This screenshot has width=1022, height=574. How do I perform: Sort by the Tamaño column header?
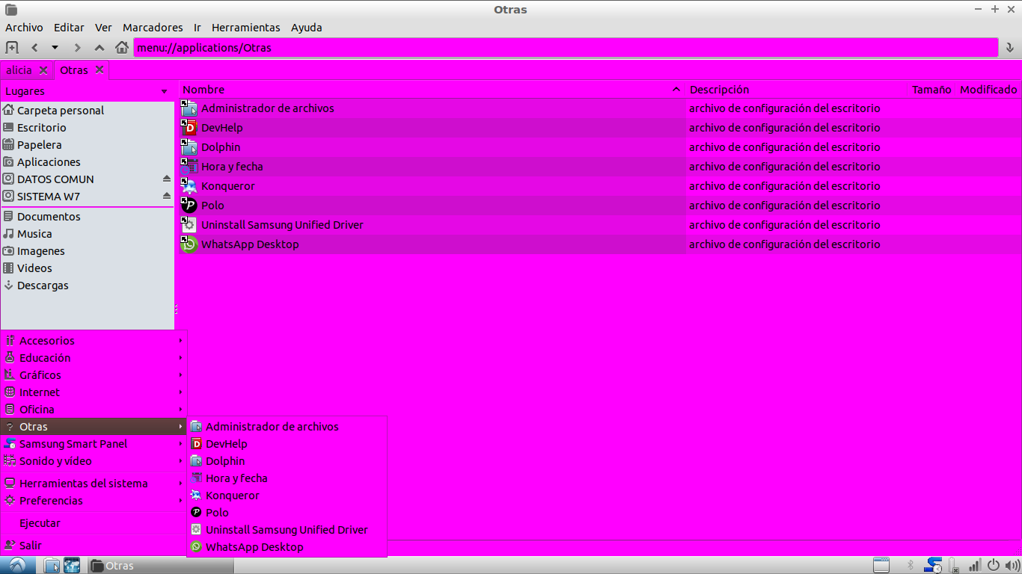[931, 90]
